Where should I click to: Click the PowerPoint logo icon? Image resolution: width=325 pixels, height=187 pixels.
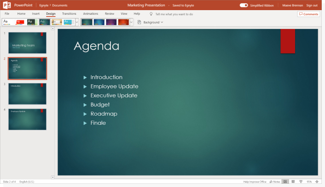click(x=7, y=5)
